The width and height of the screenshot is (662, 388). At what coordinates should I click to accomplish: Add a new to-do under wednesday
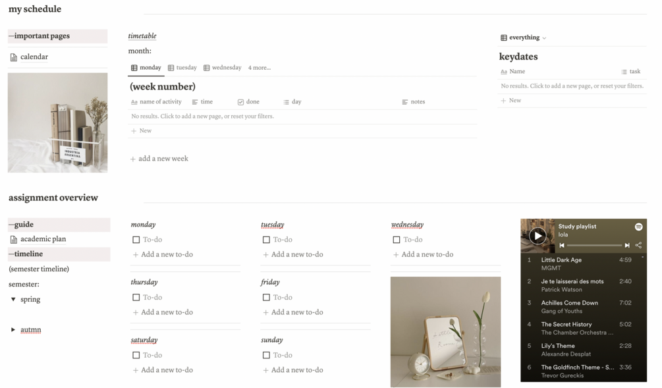tap(423, 254)
